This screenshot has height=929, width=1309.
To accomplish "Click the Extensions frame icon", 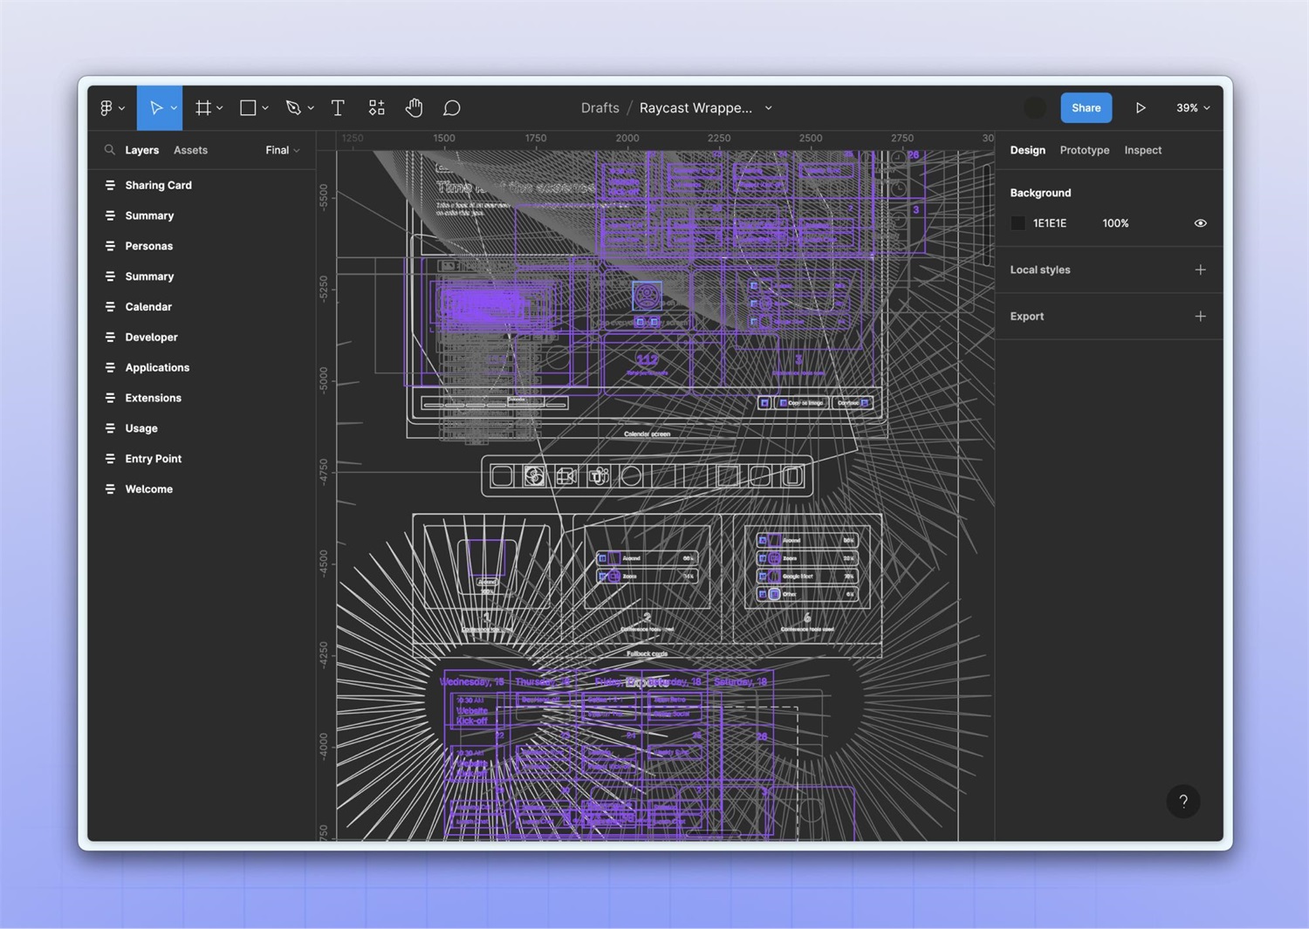I will [110, 398].
